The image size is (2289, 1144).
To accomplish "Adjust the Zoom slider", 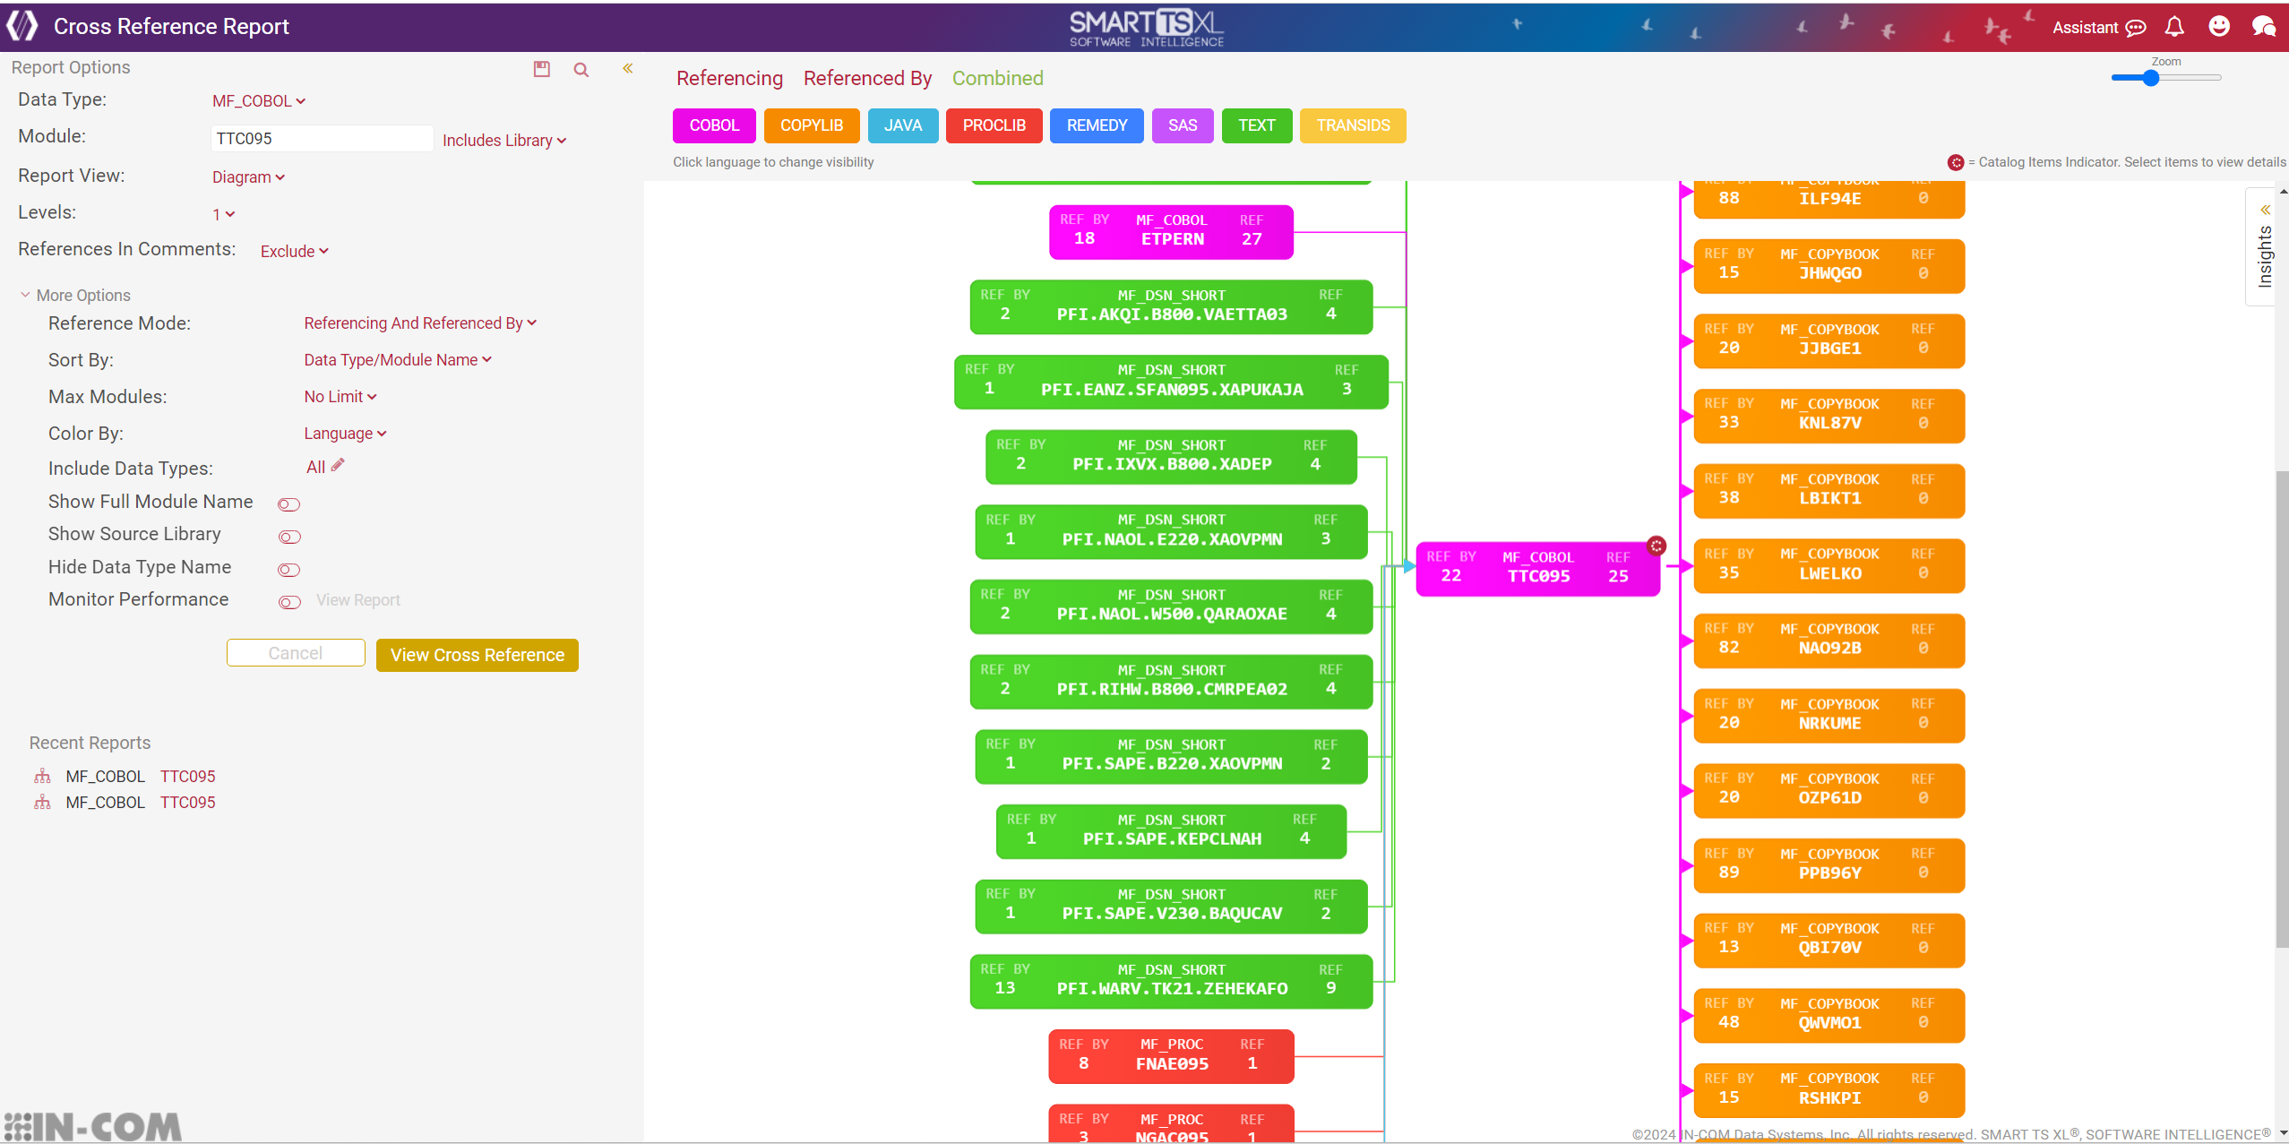I will pyautogui.click(x=2151, y=78).
